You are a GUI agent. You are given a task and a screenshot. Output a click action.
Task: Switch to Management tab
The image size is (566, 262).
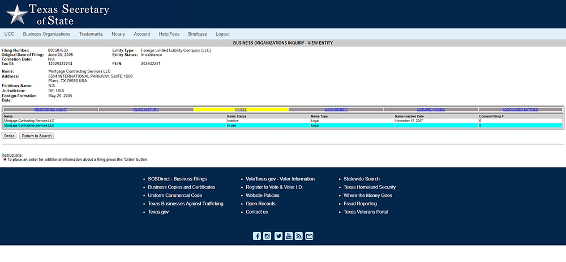point(336,109)
